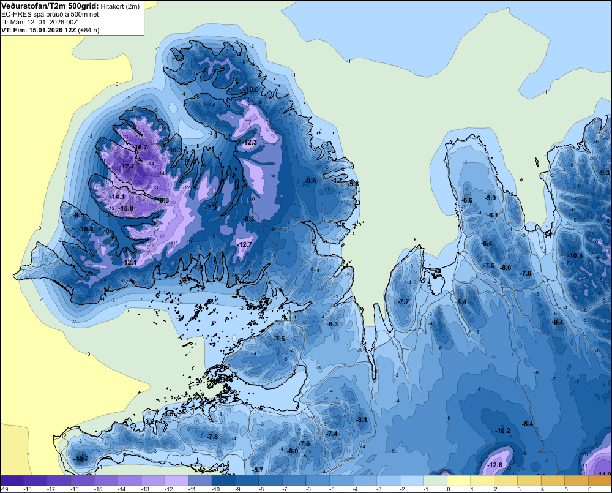Screen dimensions: 612x493
Task: Click the pale yellow swatch between 0 and 1
Action: tap(458, 481)
